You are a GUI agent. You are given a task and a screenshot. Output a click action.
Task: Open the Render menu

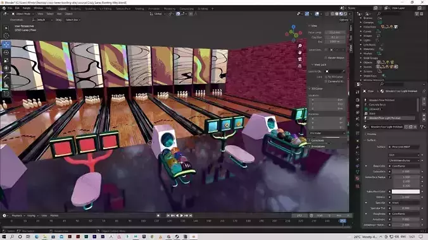(27, 8)
